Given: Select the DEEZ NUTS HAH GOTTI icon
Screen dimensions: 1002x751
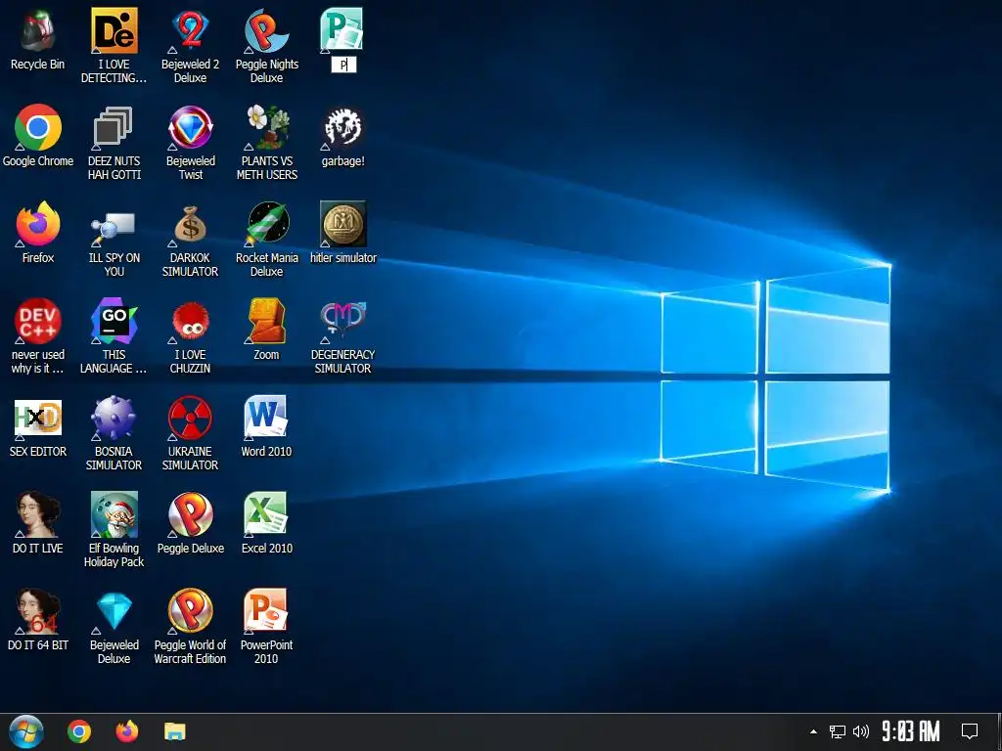Looking at the screenshot, I should tap(114, 128).
